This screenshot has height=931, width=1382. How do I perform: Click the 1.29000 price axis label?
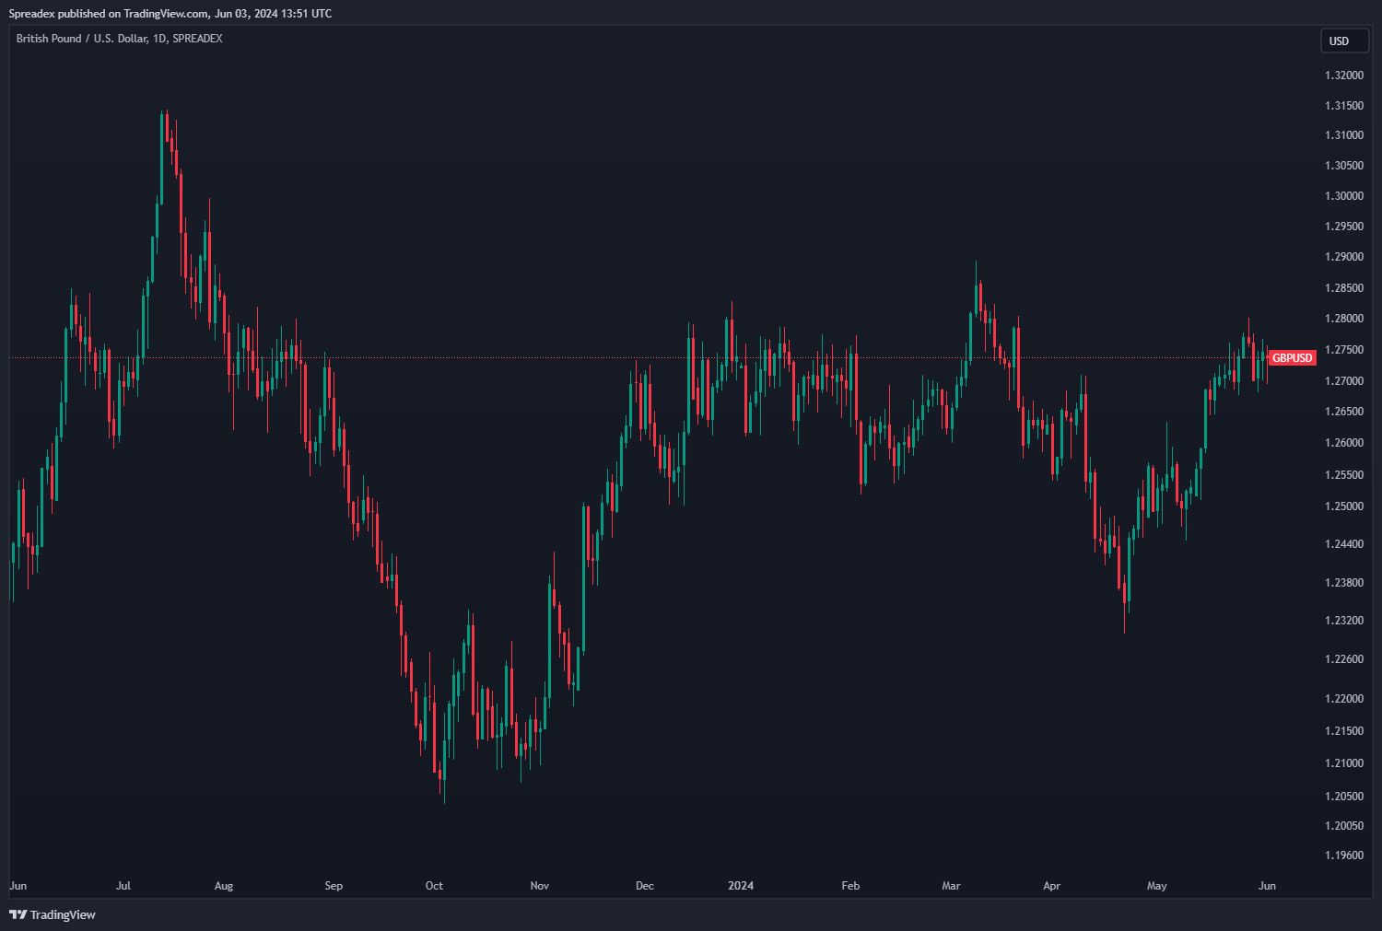[x=1344, y=257]
